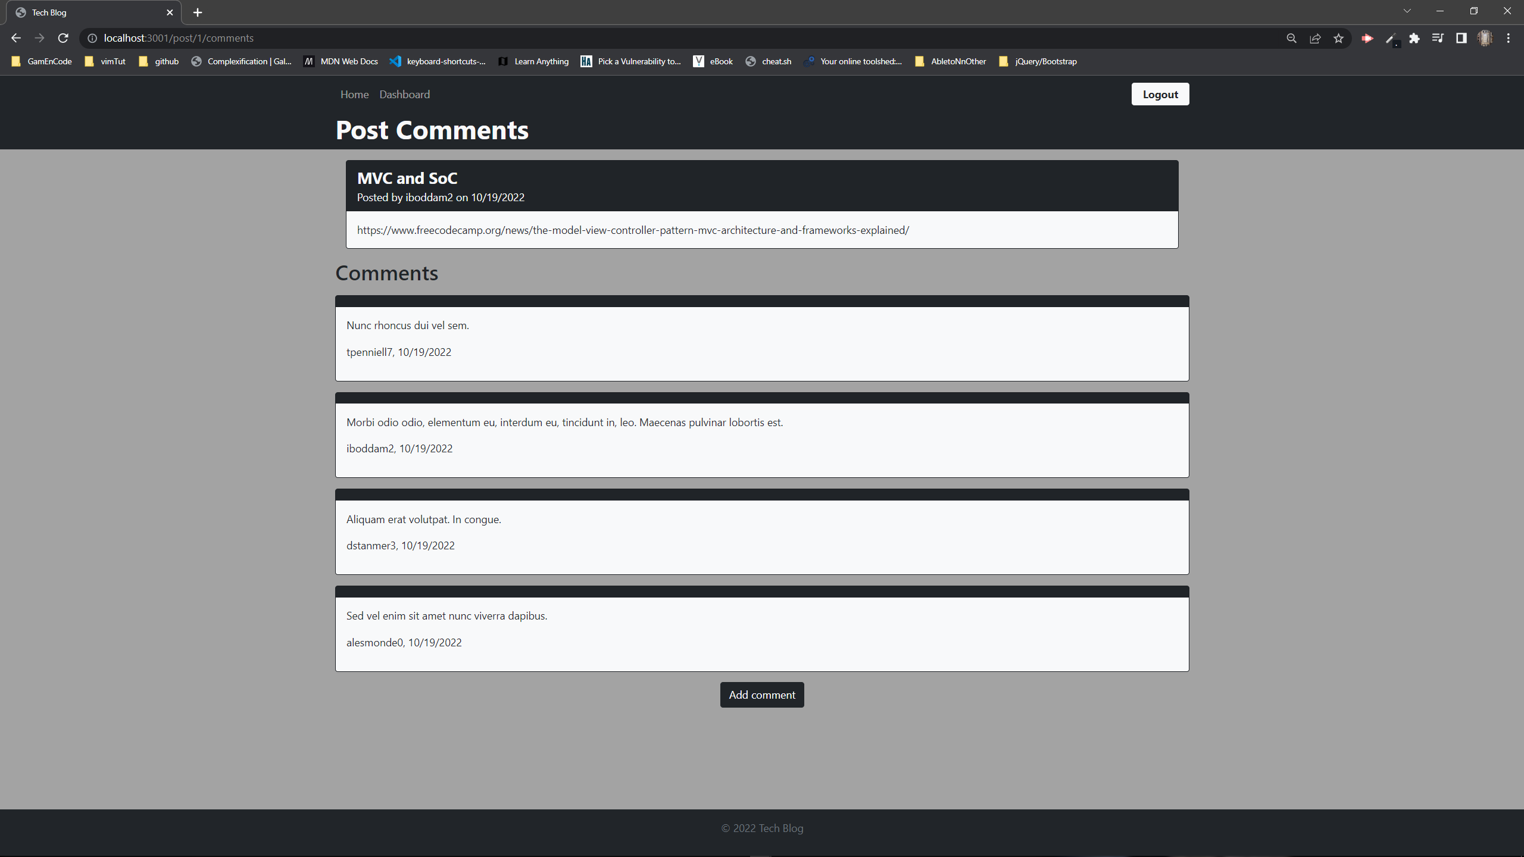Click the share page icon
The image size is (1524, 857).
tap(1315, 38)
